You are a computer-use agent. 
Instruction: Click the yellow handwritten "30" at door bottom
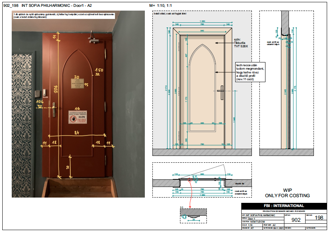(68, 167)
